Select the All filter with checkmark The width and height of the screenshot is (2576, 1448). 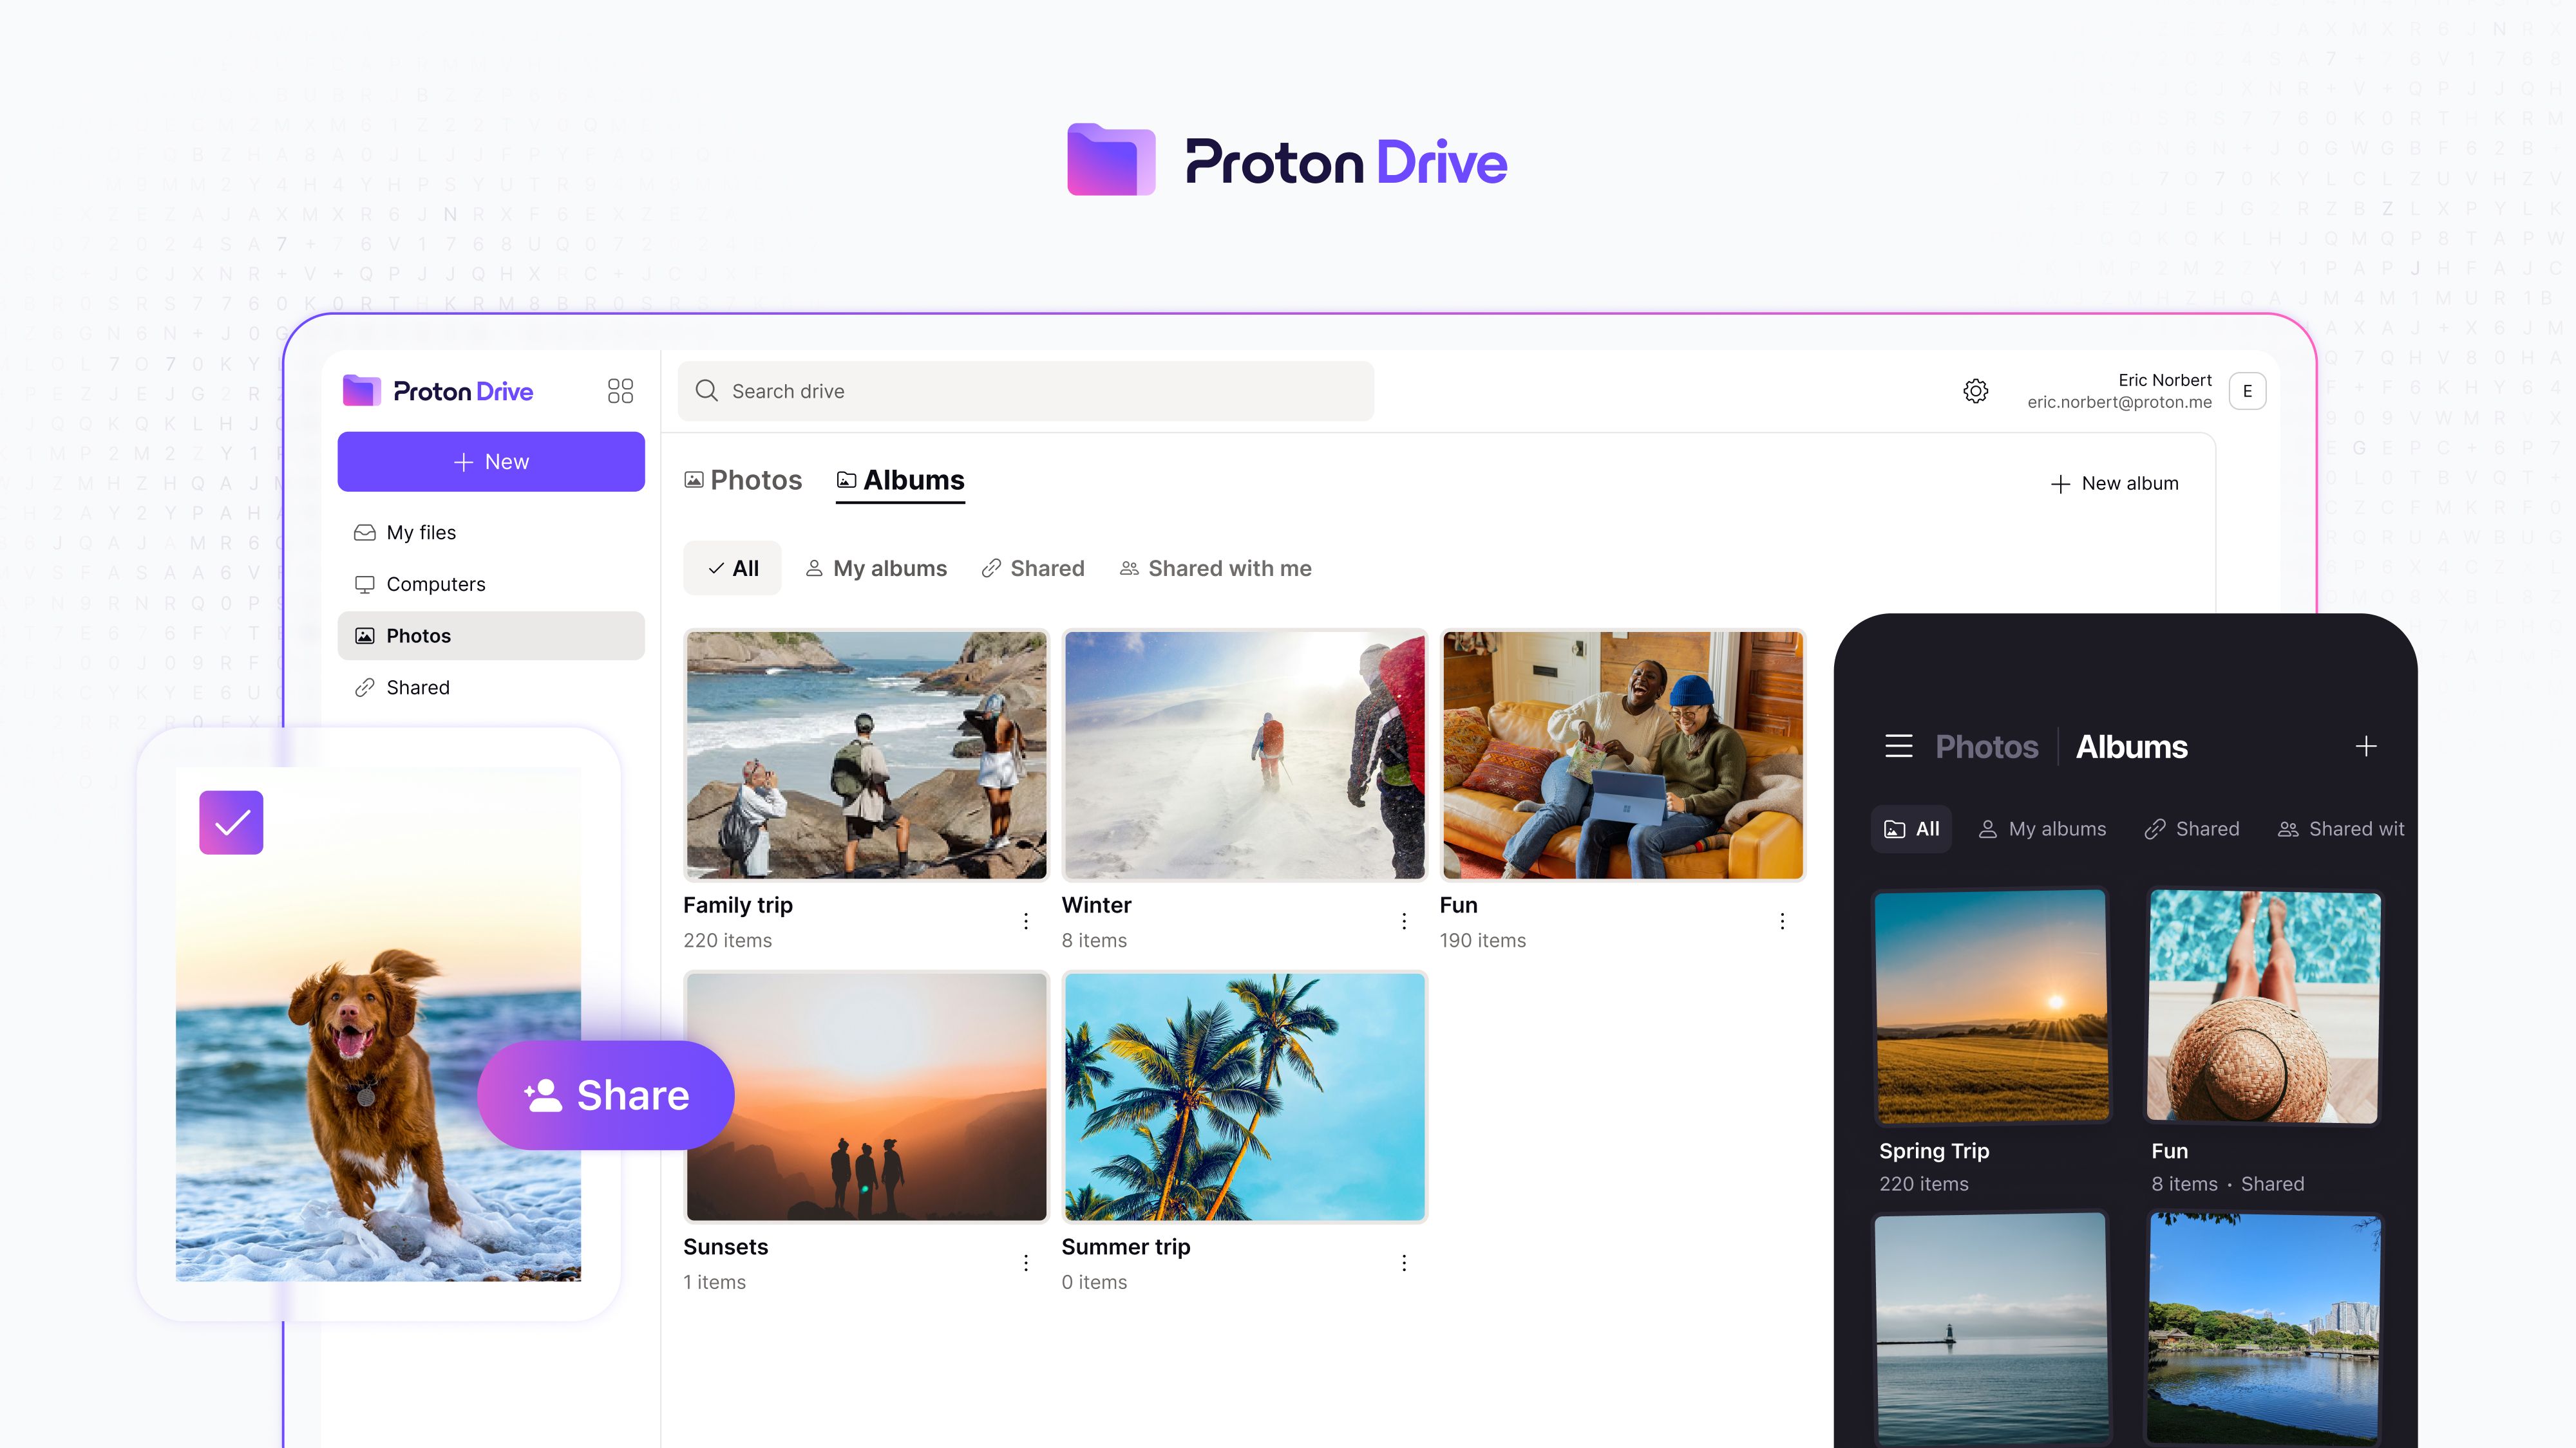[x=733, y=569]
